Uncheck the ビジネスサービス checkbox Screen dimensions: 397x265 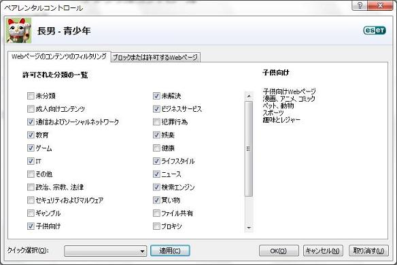(156, 108)
